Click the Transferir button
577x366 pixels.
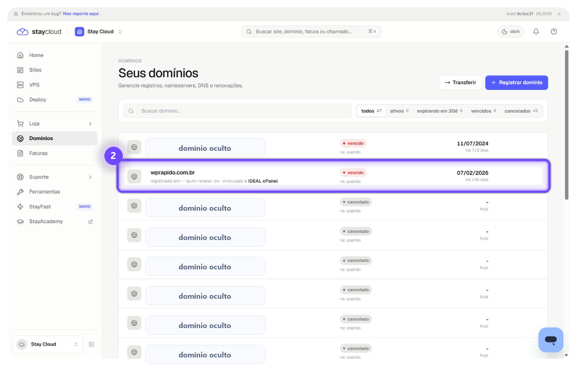[x=460, y=82]
